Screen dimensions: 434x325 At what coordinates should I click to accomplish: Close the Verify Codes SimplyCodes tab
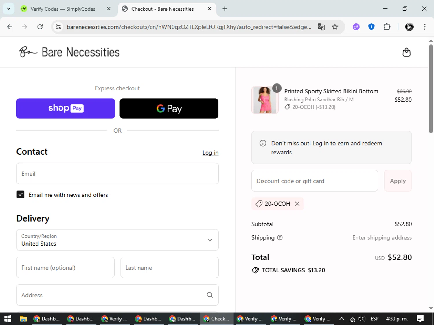click(108, 9)
